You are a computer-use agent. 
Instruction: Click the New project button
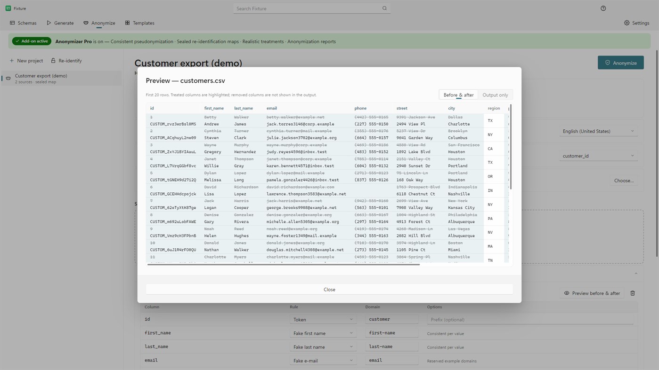click(x=26, y=61)
